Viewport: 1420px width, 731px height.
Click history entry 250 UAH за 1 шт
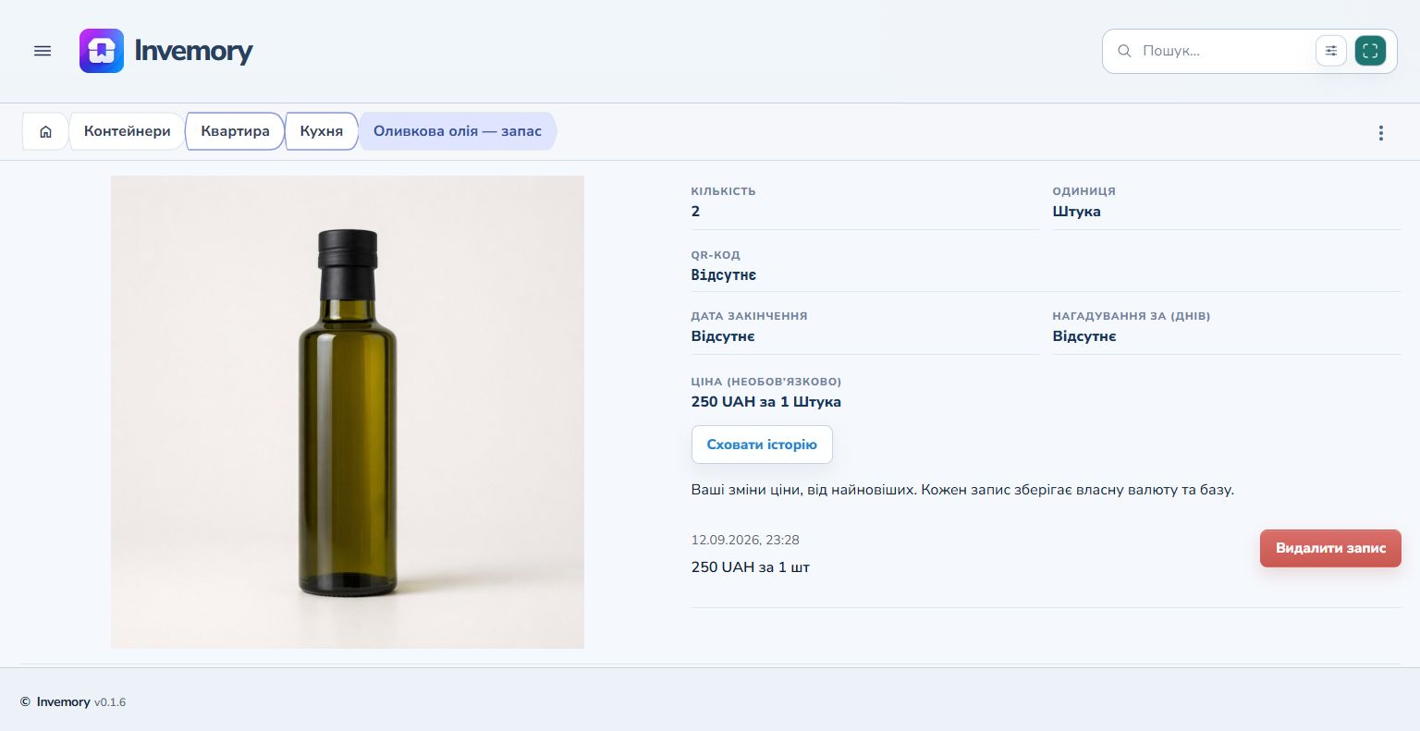[751, 567]
